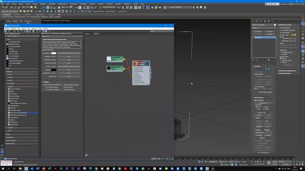
Task: Select the Roughness radio button in Settings
Action: (x=71, y=85)
